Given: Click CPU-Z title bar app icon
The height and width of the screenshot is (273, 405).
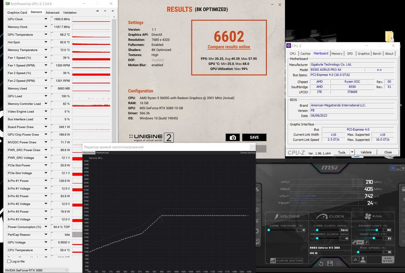Looking at the screenshot, I should (288, 46).
